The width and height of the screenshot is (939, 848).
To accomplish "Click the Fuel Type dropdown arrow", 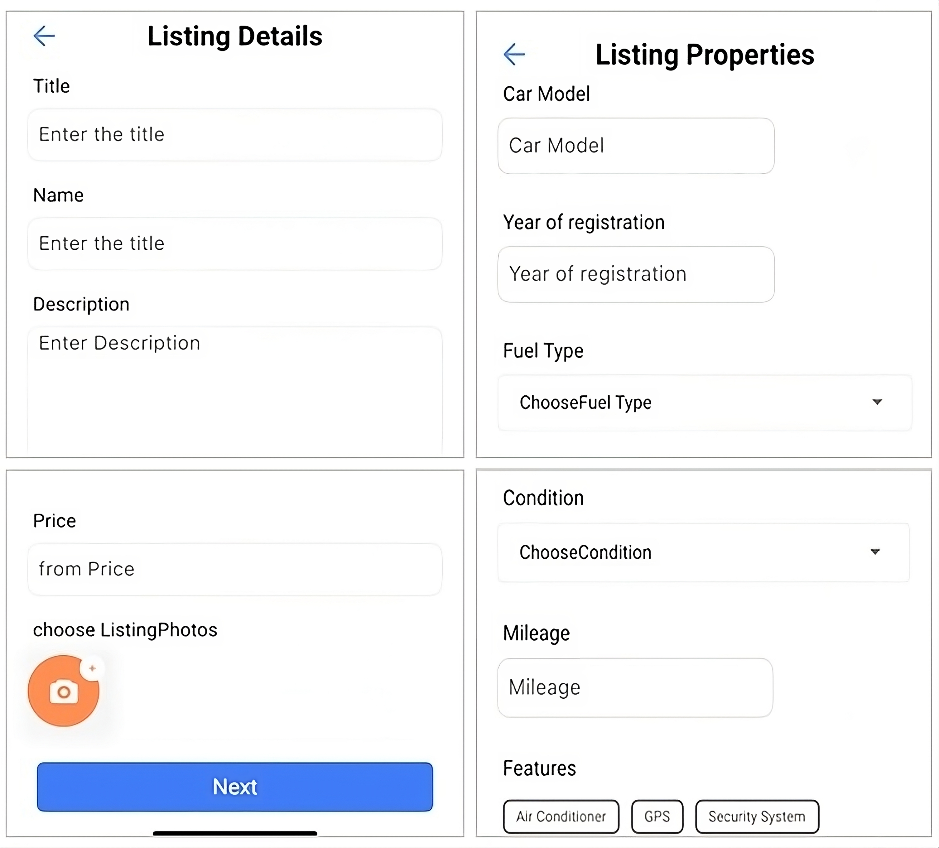I will (877, 402).
